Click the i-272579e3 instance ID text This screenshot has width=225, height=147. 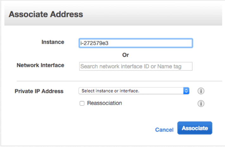pyautogui.click(x=94, y=43)
